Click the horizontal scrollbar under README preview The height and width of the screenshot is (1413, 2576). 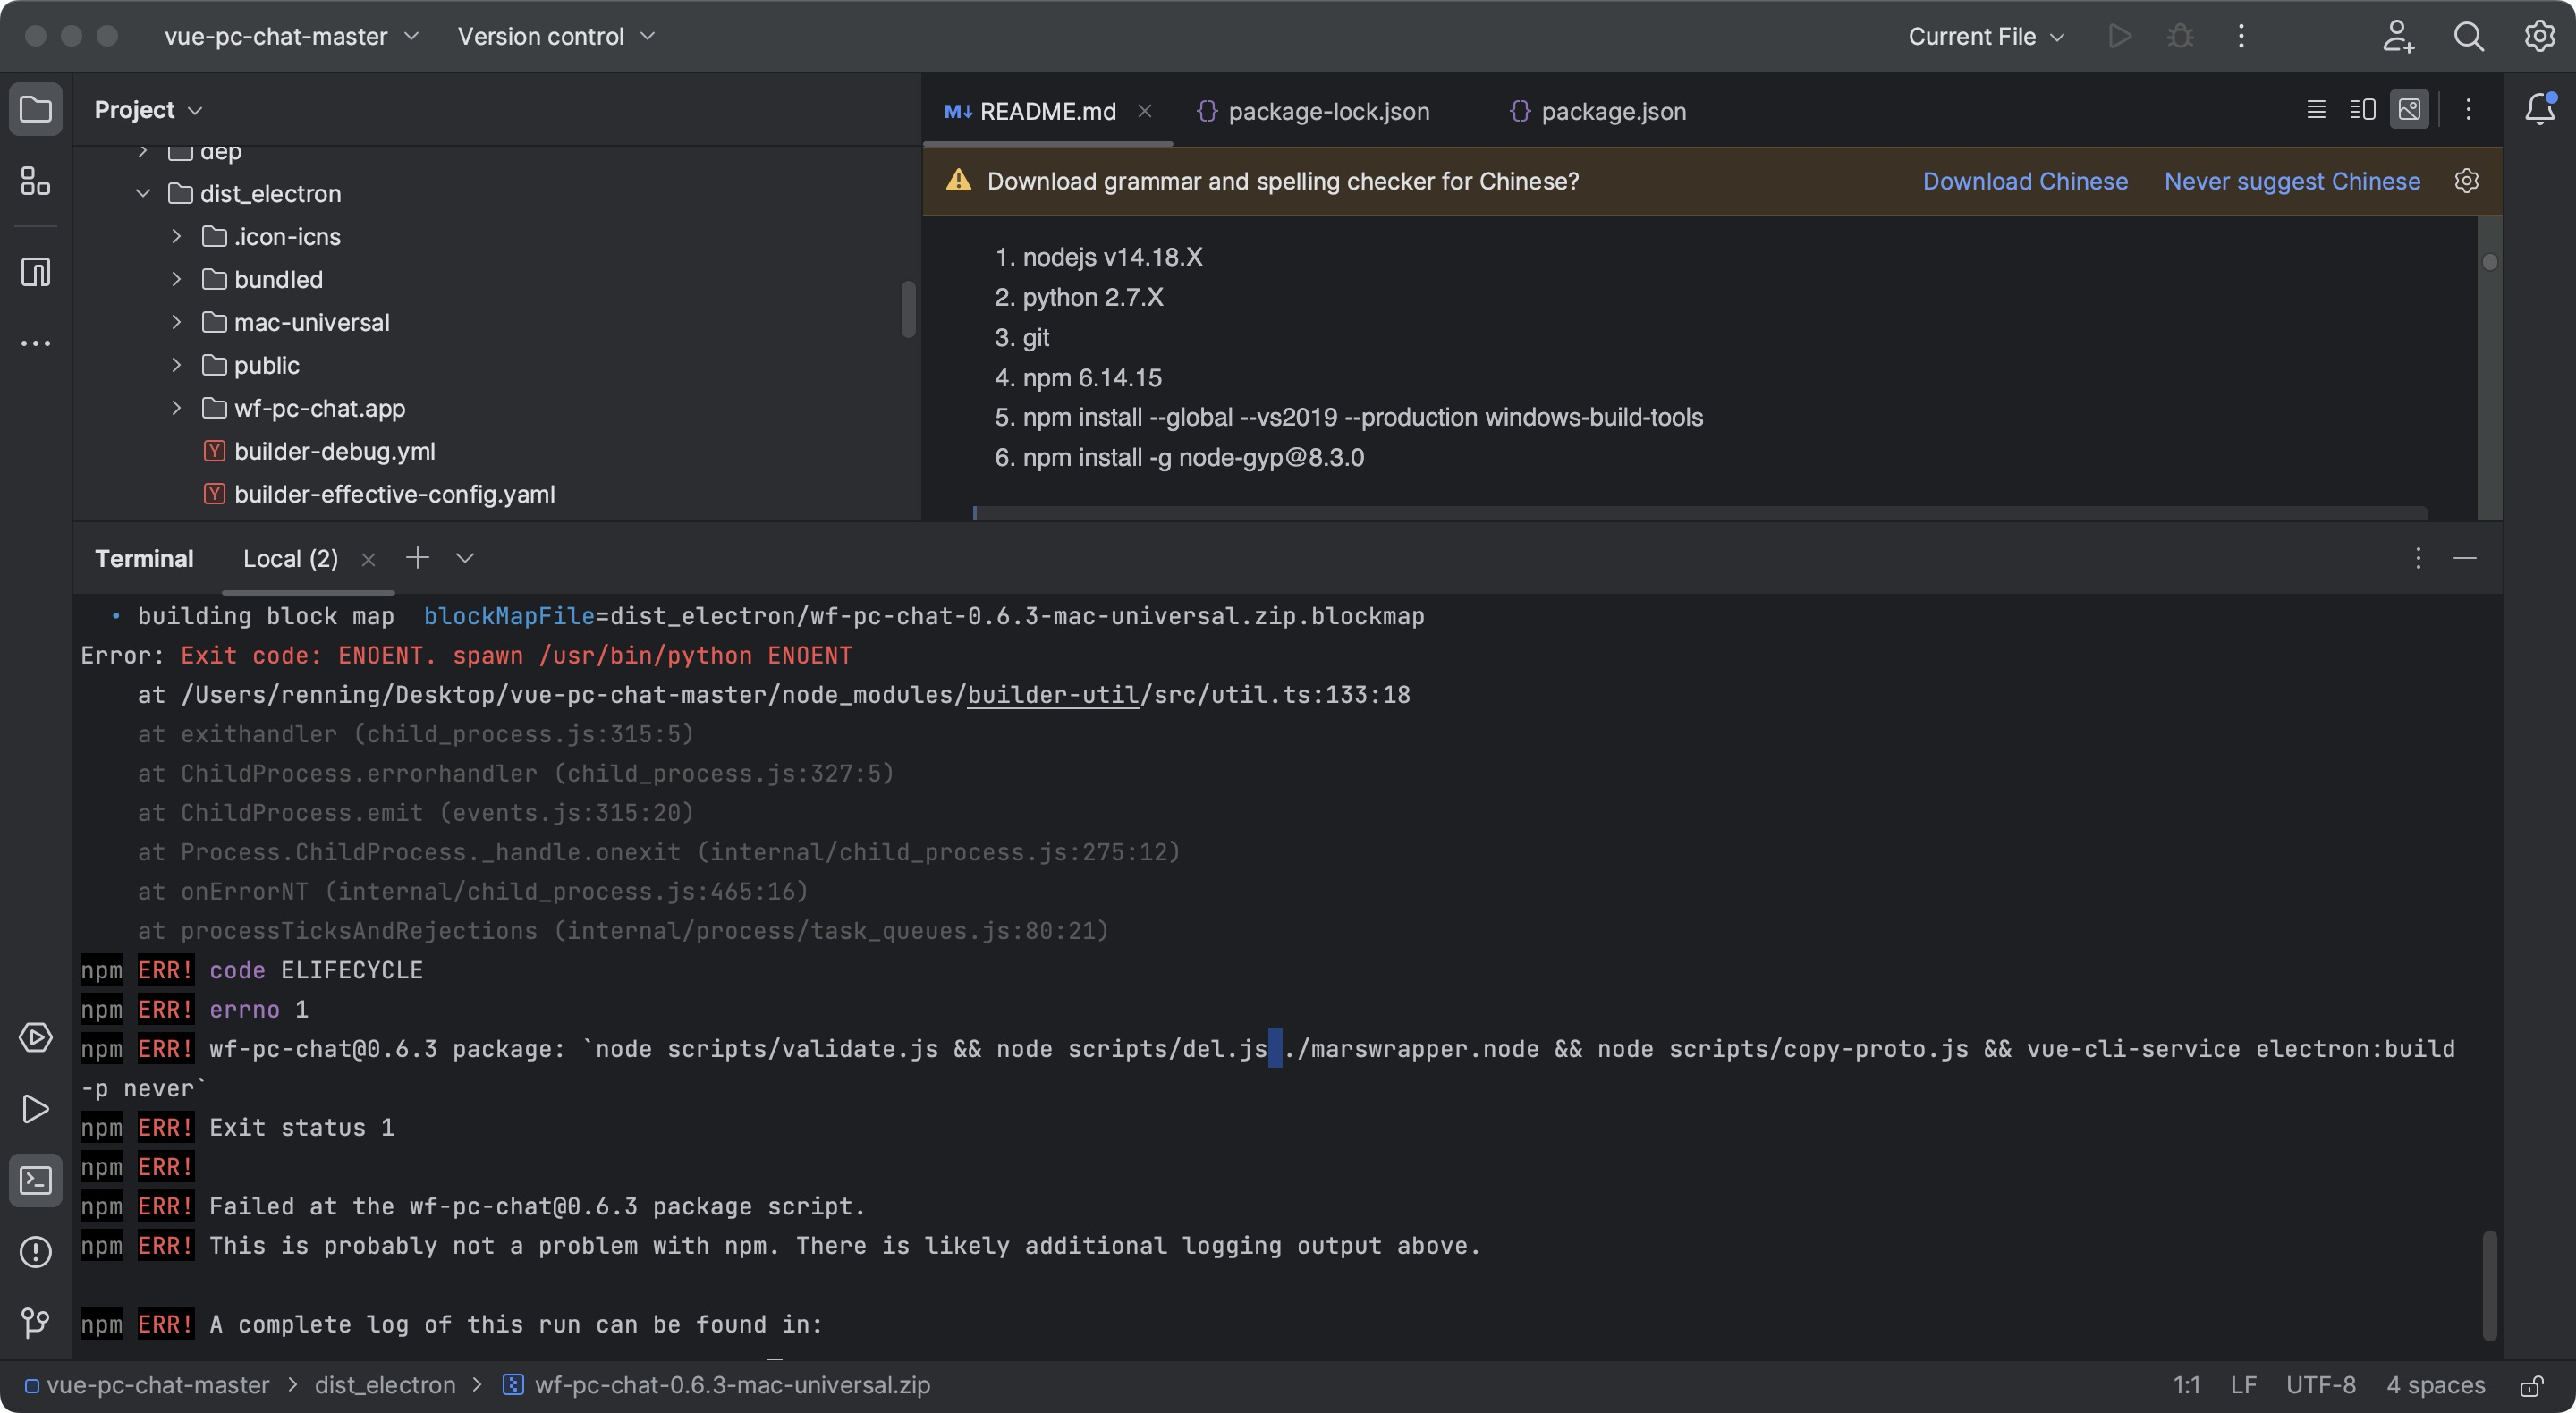pyautogui.click(x=1700, y=514)
